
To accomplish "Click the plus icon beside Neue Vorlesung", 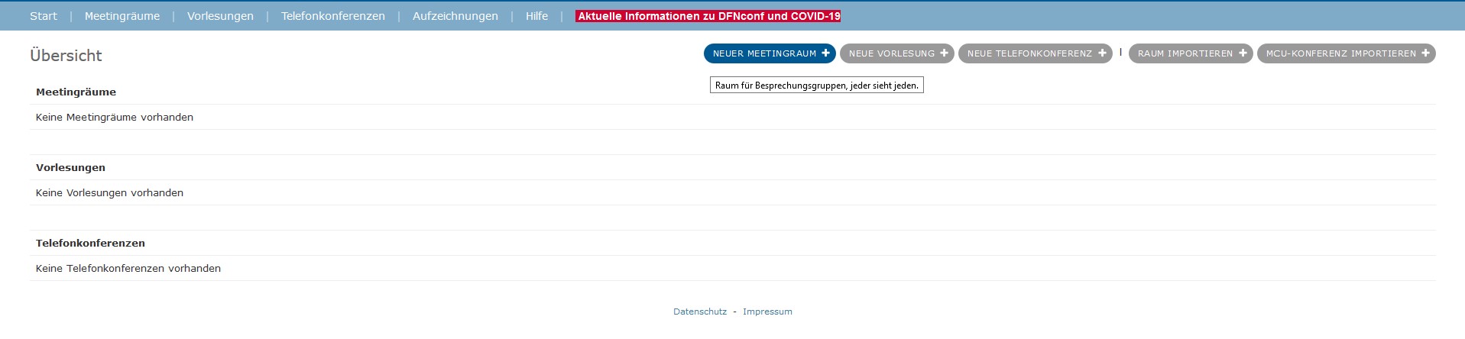I will tap(944, 53).
